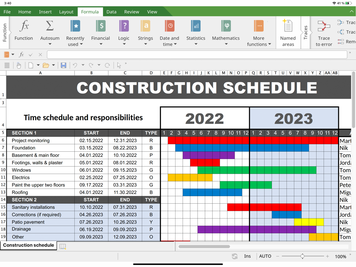Click the formula bar accept checkmark
This screenshot has width=356, height=267.
[31, 54]
